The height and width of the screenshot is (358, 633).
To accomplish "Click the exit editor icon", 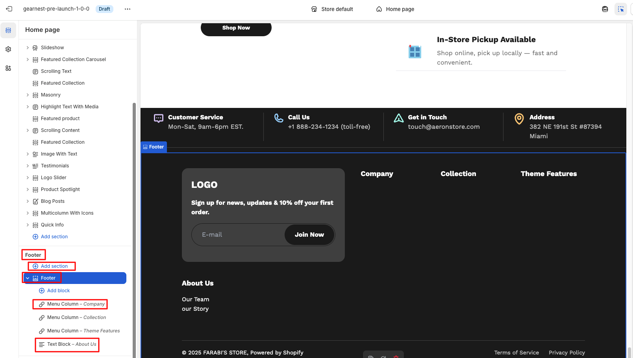I will (9, 9).
